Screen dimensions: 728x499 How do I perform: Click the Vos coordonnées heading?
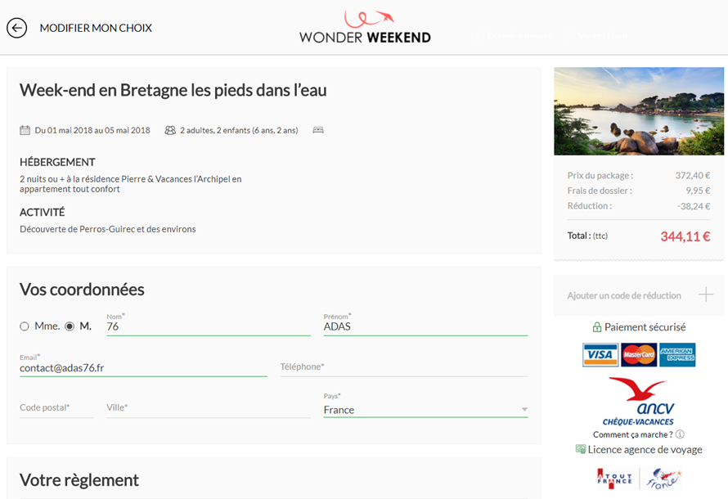tap(82, 290)
